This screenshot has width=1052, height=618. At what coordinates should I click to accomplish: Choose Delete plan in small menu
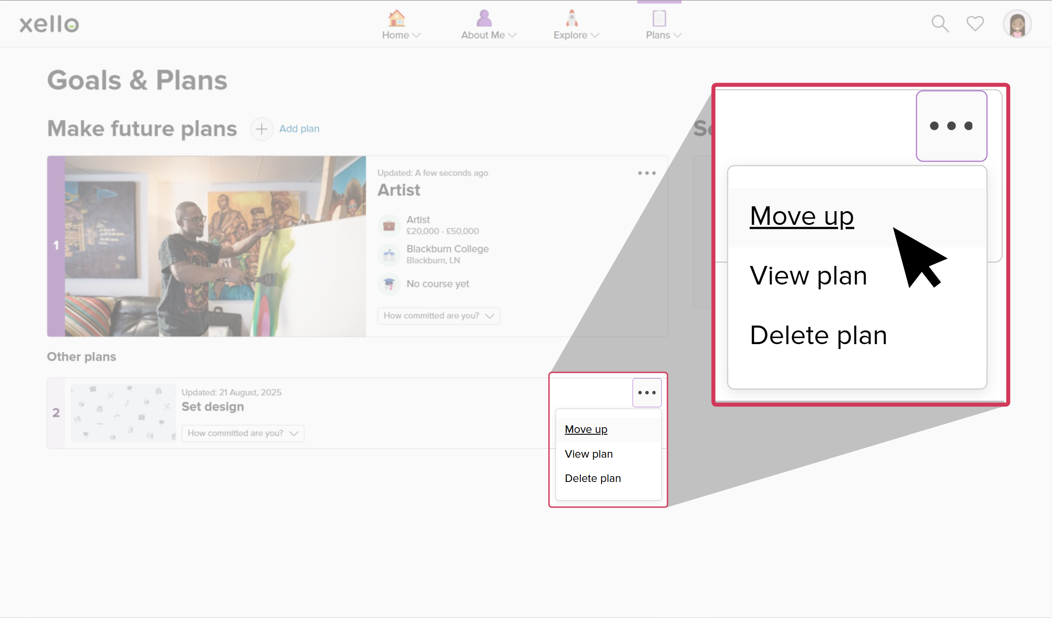point(593,478)
